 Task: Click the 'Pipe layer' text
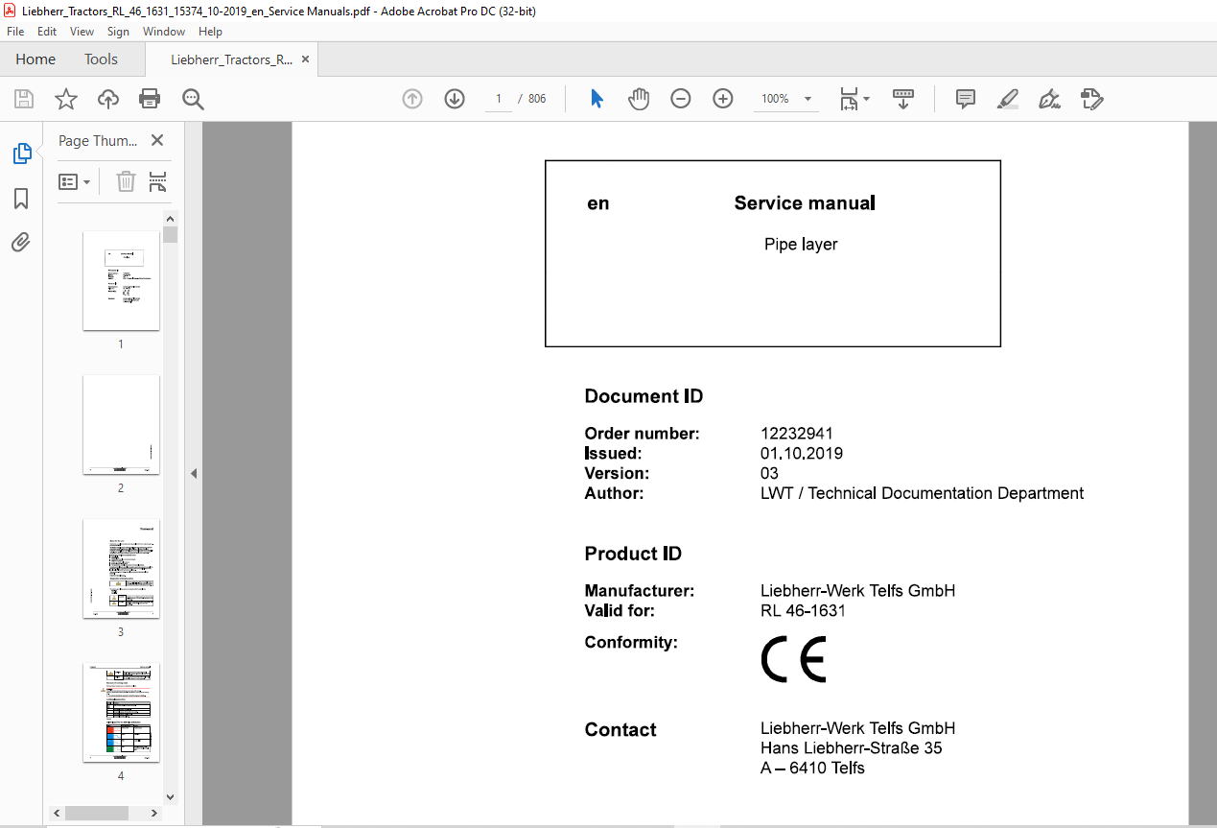coord(801,245)
